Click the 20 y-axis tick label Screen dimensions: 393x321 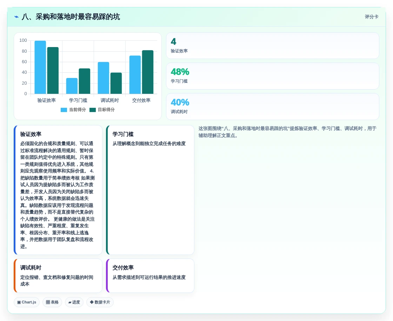(x=24, y=83)
